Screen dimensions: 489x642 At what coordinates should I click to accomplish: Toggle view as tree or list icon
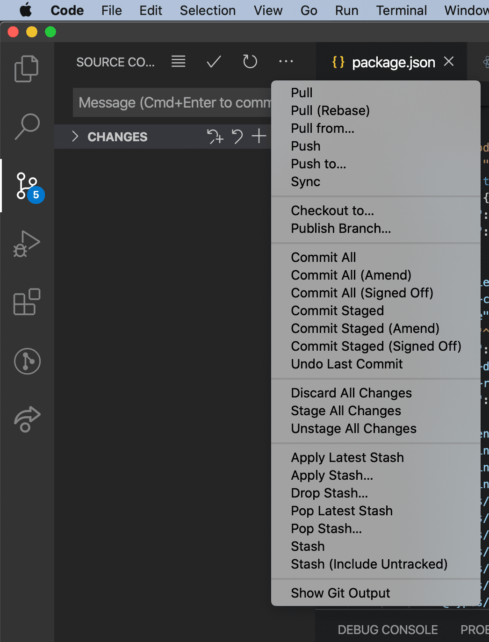pos(178,62)
